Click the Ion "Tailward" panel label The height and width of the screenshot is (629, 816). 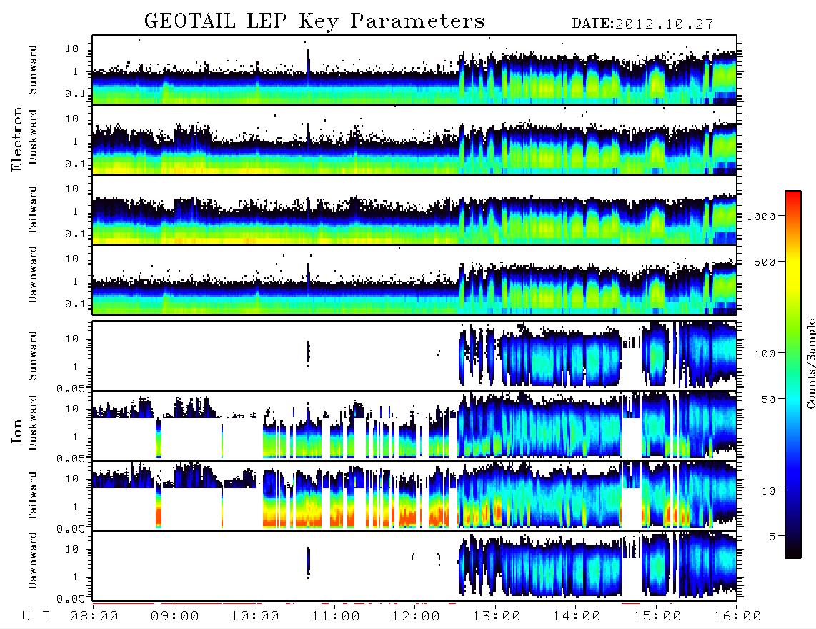coord(33,496)
